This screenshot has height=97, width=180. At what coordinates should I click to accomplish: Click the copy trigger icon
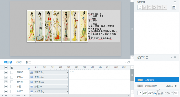point(150,8)
